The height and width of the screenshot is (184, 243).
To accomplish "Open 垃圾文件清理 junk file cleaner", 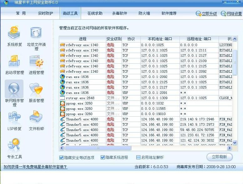I will pyautogui.click(x=36, y=38).
